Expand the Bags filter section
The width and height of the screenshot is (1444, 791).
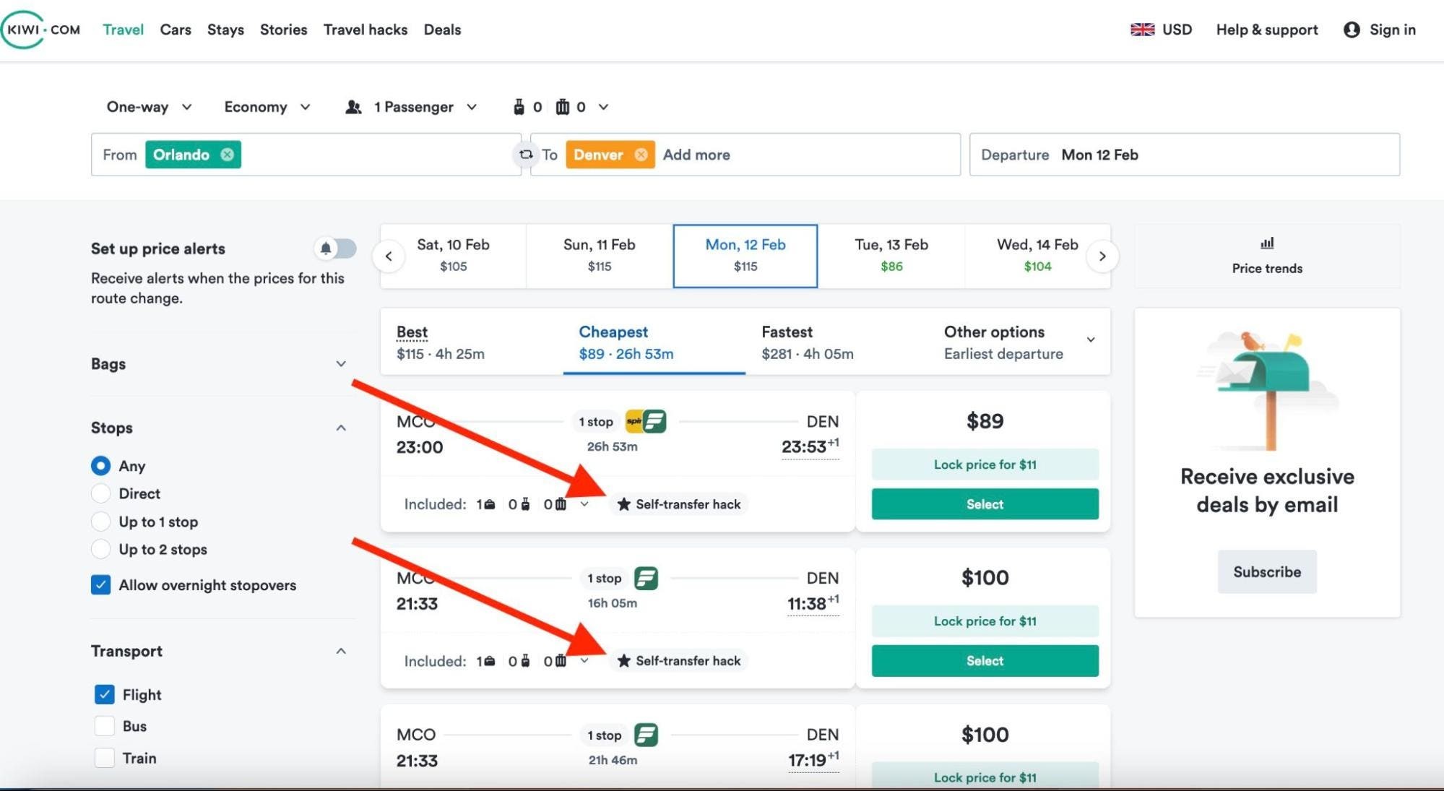(x=341, y=363)
